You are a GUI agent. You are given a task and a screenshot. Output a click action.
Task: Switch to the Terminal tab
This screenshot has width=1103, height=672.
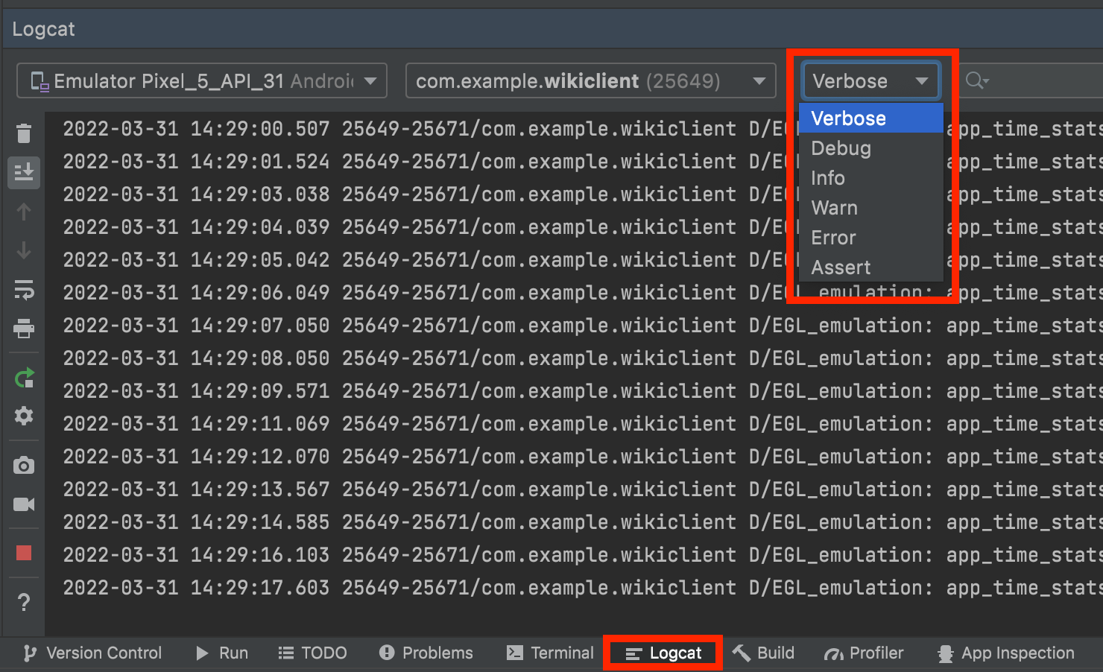click(x=550, y=653)
